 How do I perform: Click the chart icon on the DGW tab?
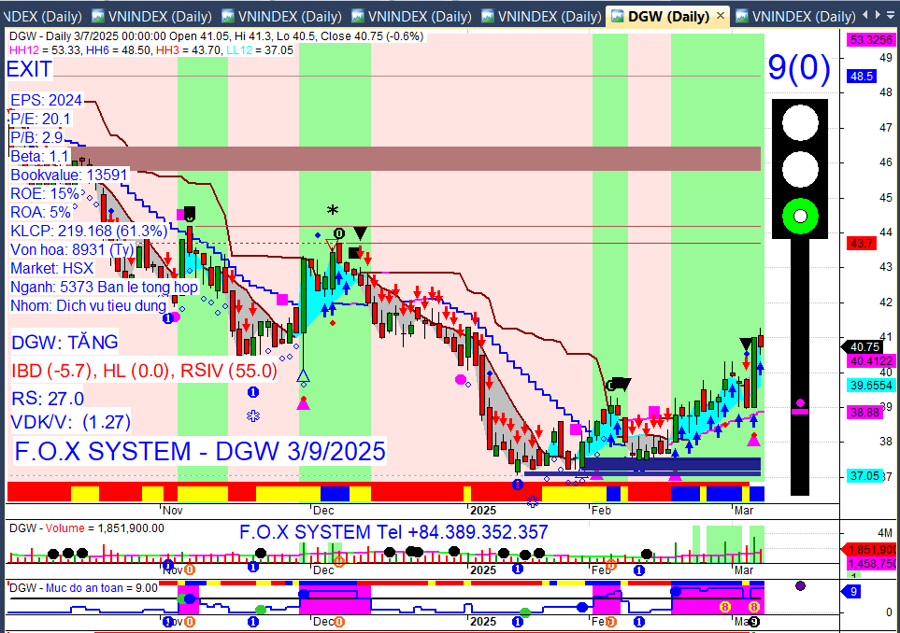click(617, 16)
